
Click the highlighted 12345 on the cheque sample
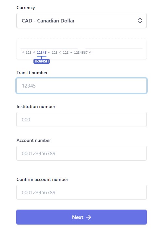point(42,53)
